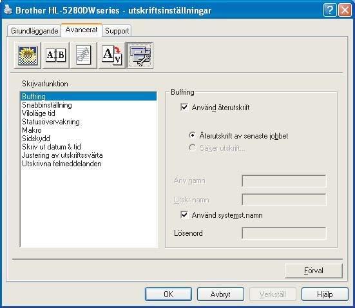This screenshot has width=355, height=308.
Task: Click the printer icon in title bar
Action: [8, 10]
